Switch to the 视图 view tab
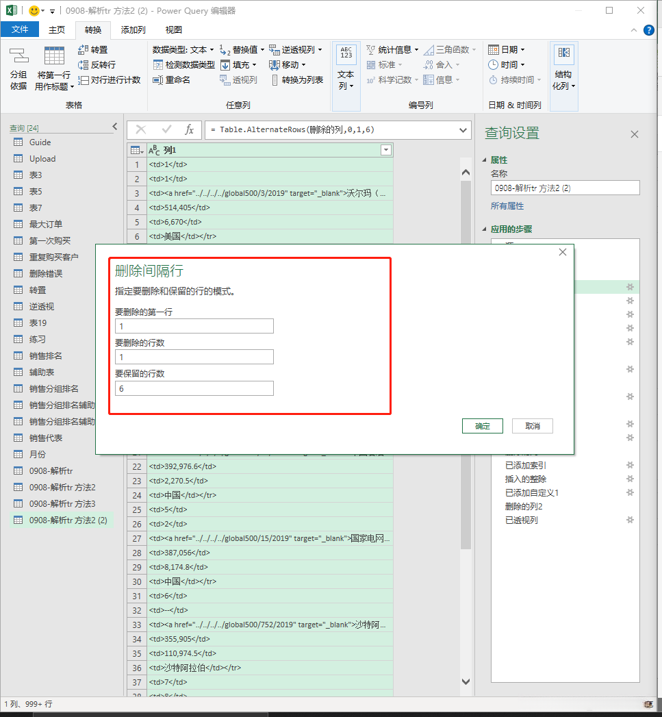This screenshot has height=717, width=662. [174, 29]
